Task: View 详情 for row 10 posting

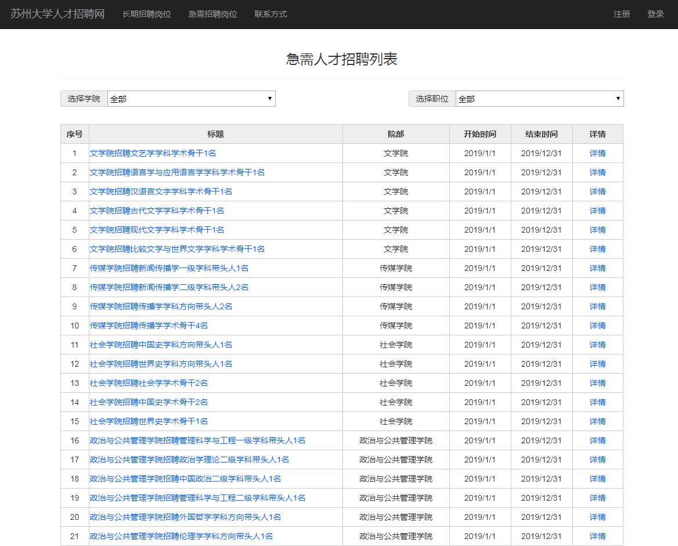Action: pos(597,326)
